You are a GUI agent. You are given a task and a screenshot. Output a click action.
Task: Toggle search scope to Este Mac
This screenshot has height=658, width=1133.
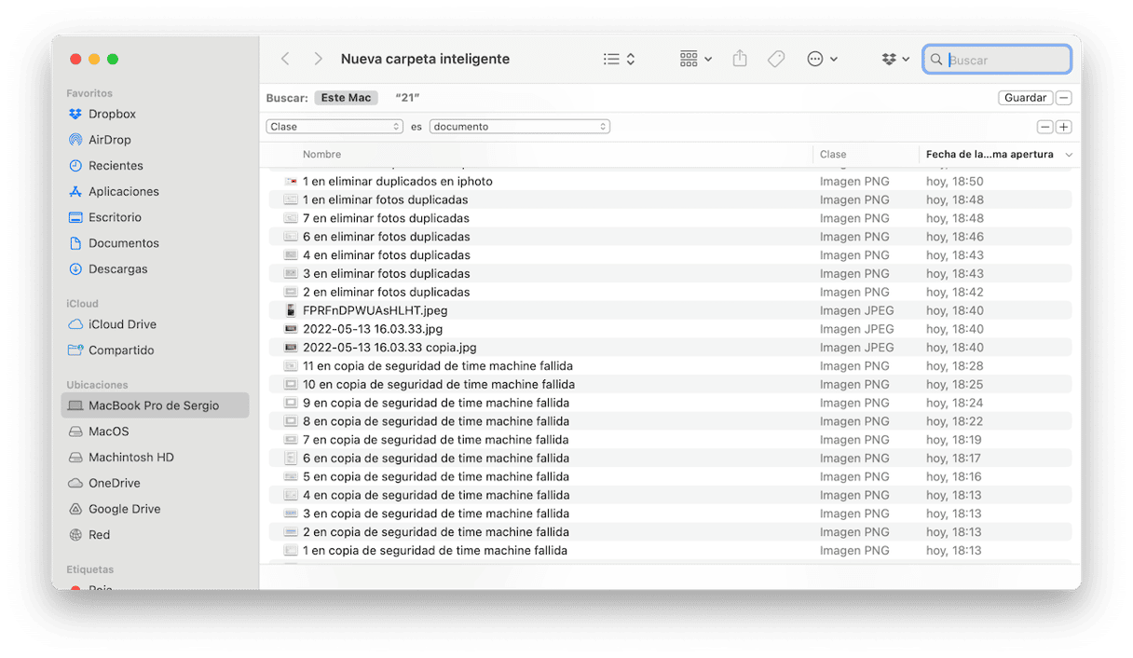(346, 98)
